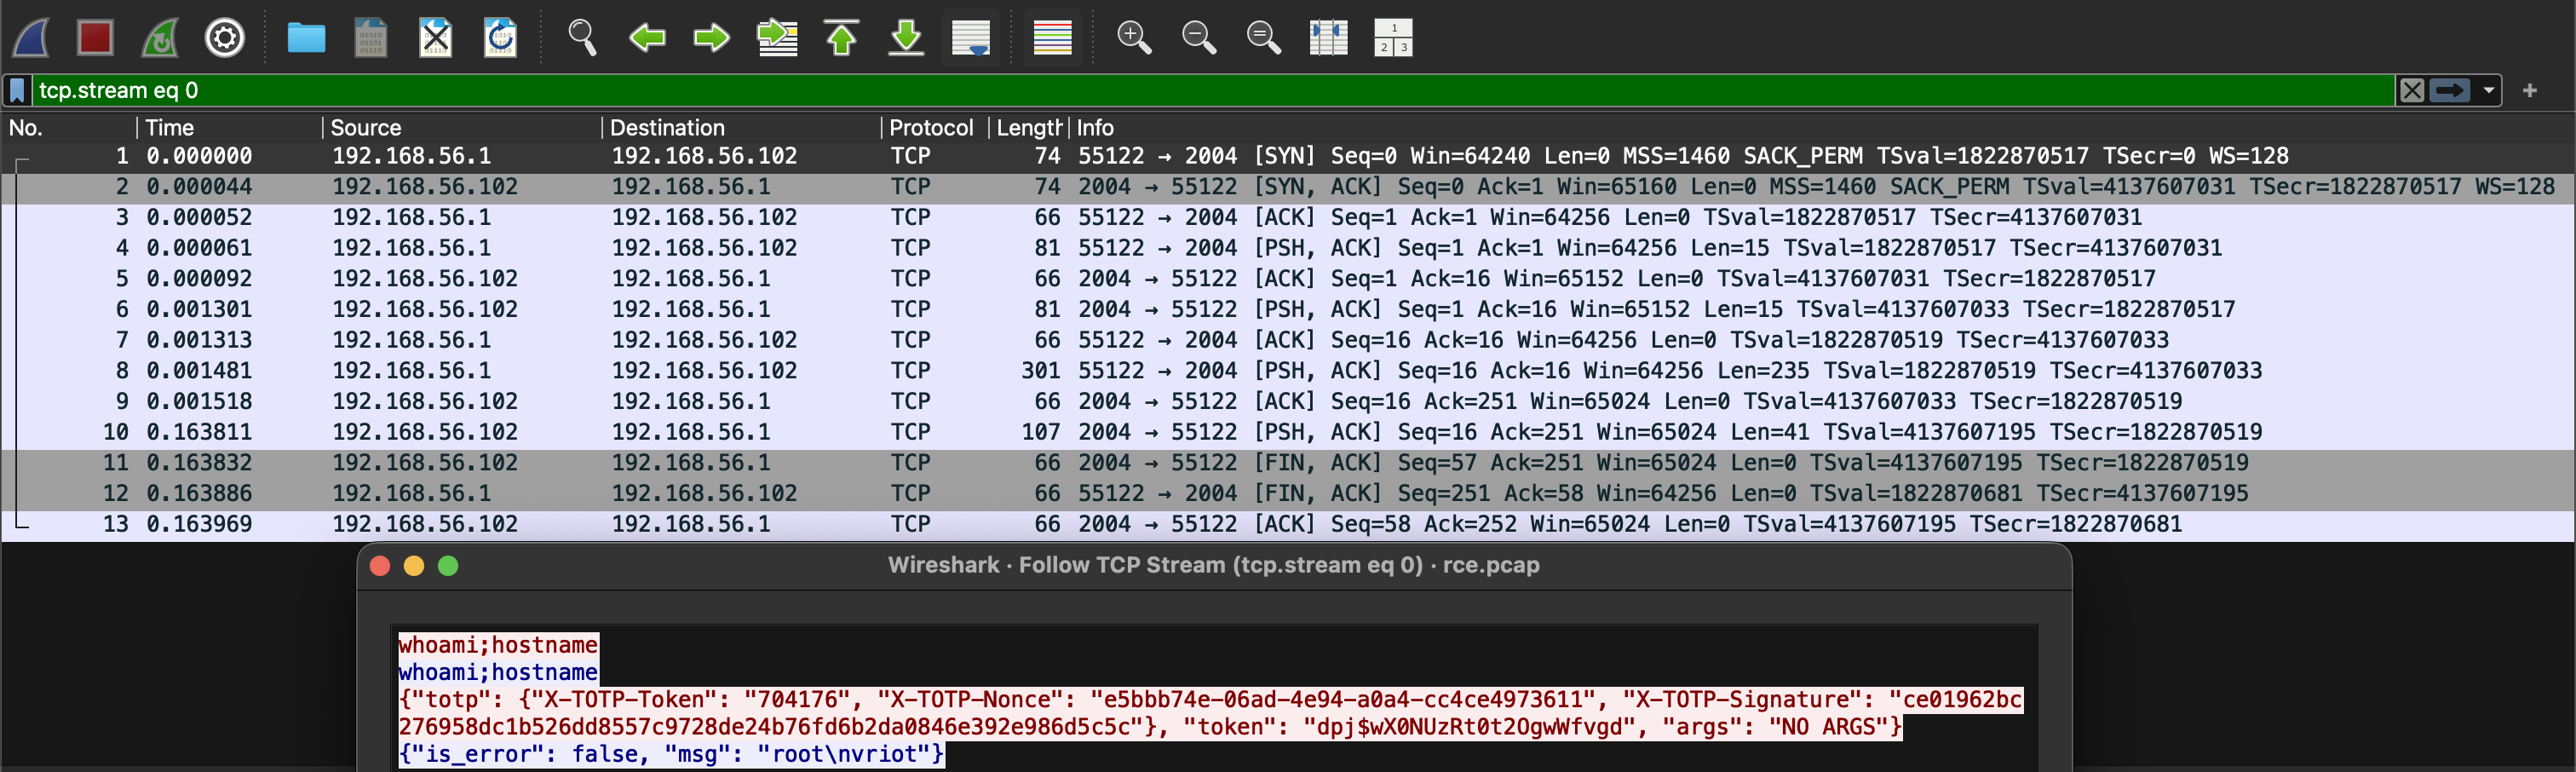Click the green restart capture icon
This screenshot has height=772, width=2576.
point(160,38)
